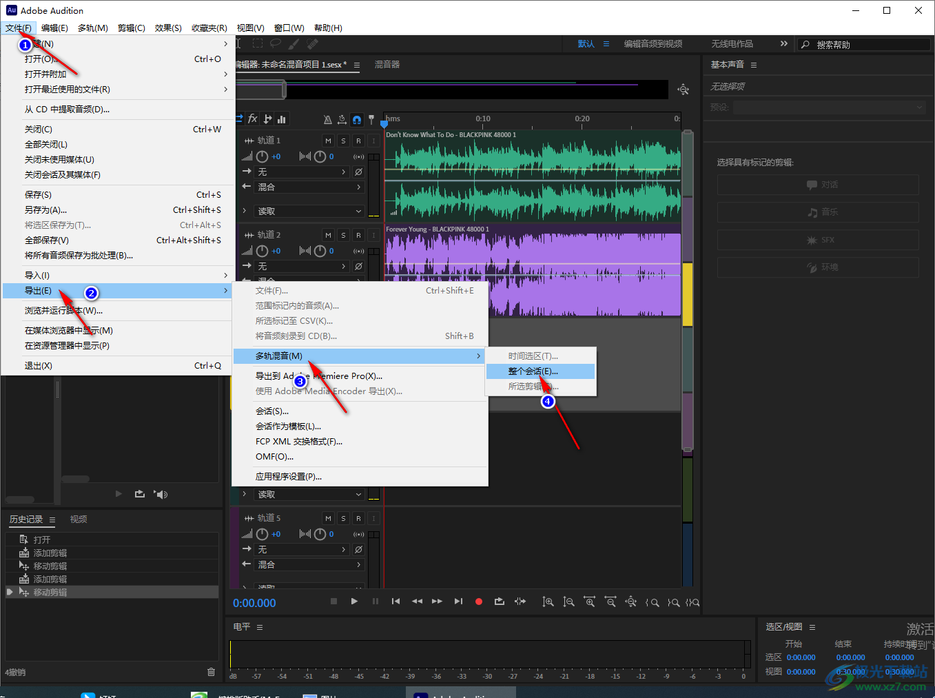Open 轨道 1 output dropdown showing 混合
This screenshot has width=935, height=698.
(309, 187)
